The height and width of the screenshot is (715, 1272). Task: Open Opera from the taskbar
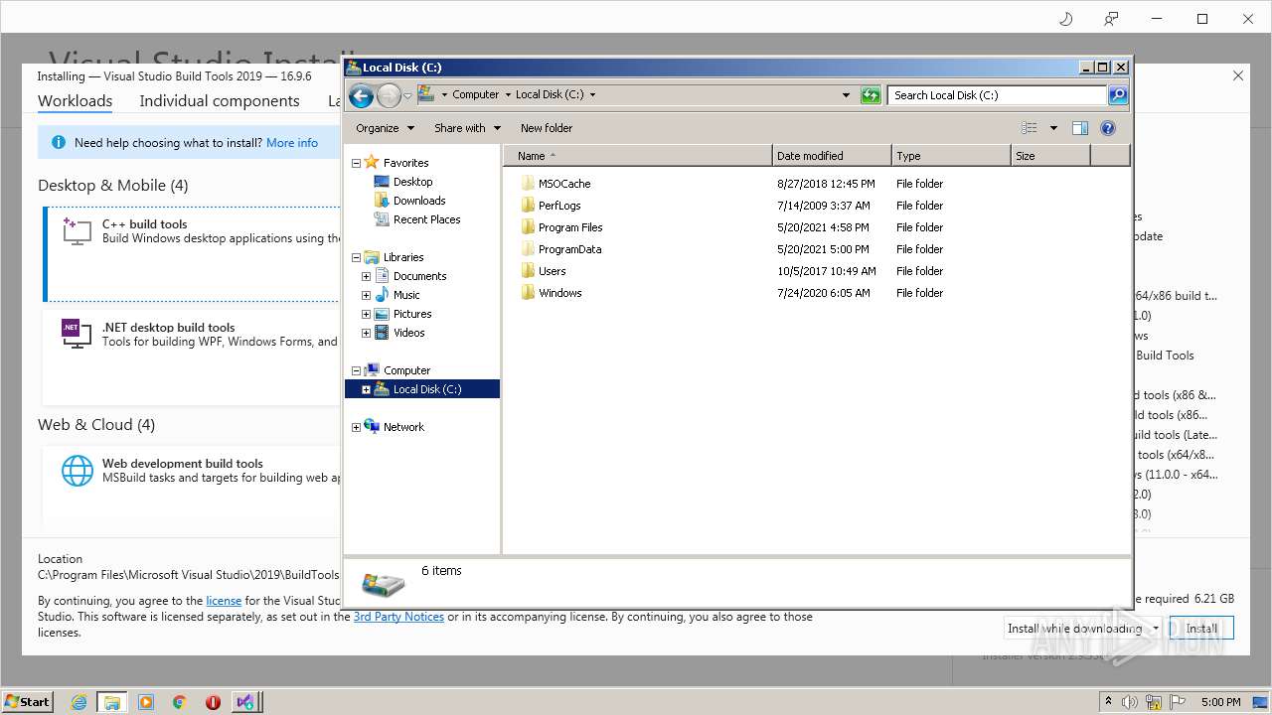213,702
